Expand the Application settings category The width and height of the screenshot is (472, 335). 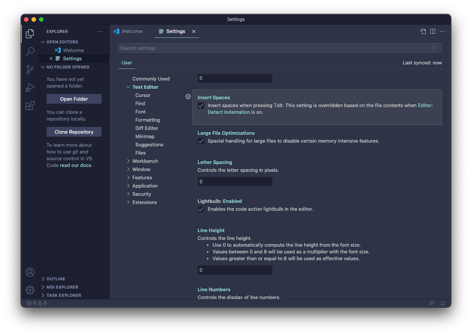(128, 186)
